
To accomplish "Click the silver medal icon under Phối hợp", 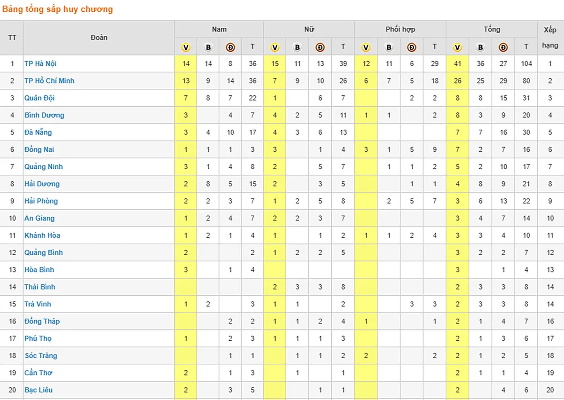I will (389, 47).
